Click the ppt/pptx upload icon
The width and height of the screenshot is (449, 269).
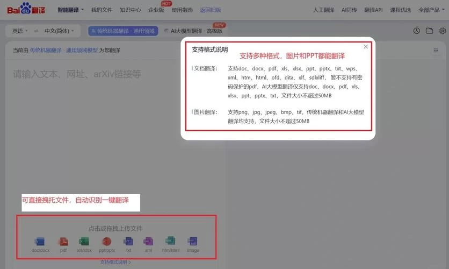(107, 242)
